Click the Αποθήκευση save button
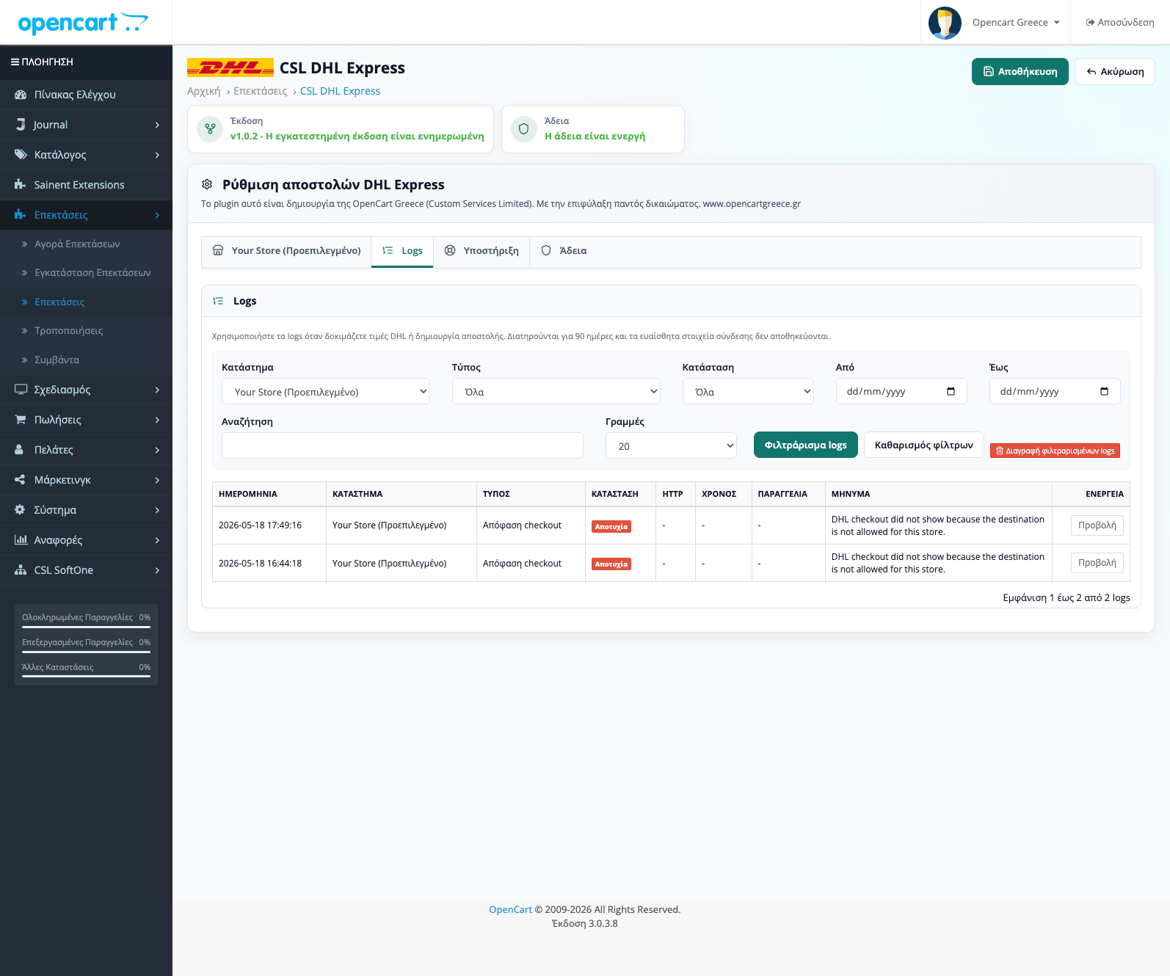This screenshot has height=976, width=1170. [x=1020, y=72]
